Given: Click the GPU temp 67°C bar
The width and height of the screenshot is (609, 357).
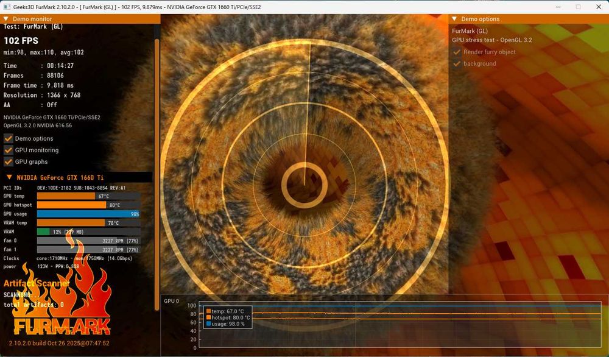Looking at the screenshot, I should pyautogui.click(x=88, y=196).
